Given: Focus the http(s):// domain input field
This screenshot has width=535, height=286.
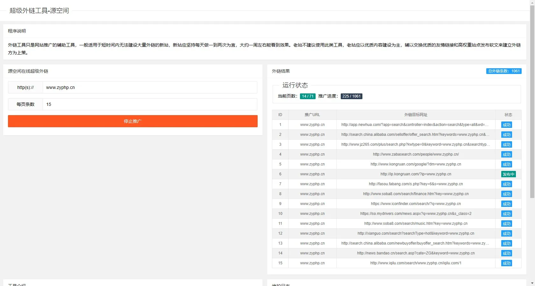Looking at the screenshot, I should coord(150,87).
